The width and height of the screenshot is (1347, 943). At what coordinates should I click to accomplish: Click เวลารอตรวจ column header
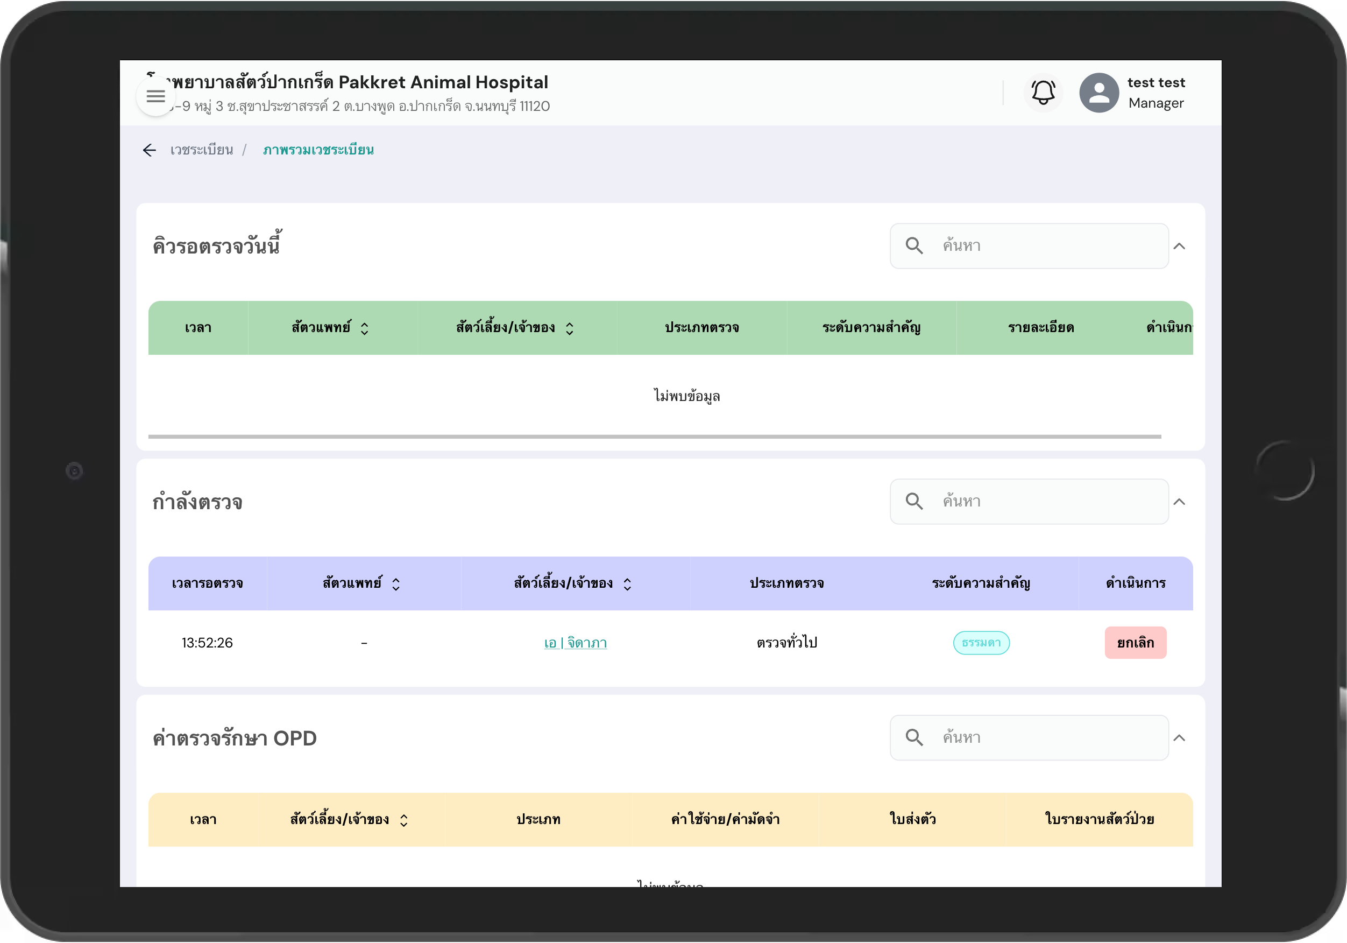coord(207,583)
